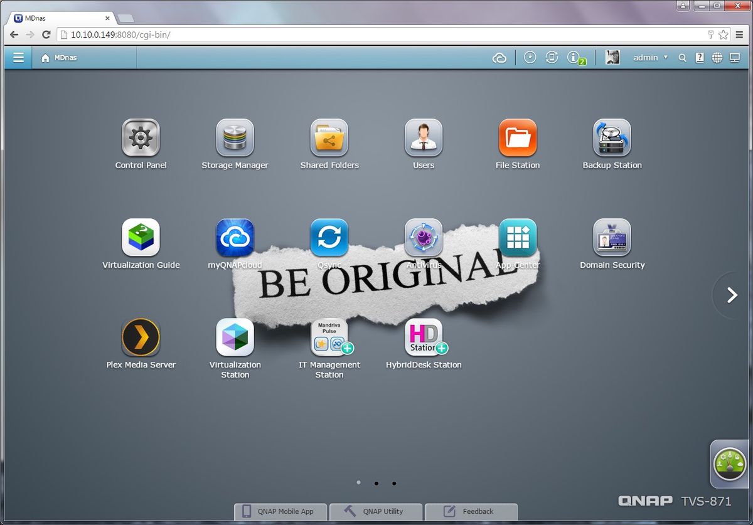Go back in the browser
753x525 pixels.
[14, 34]
